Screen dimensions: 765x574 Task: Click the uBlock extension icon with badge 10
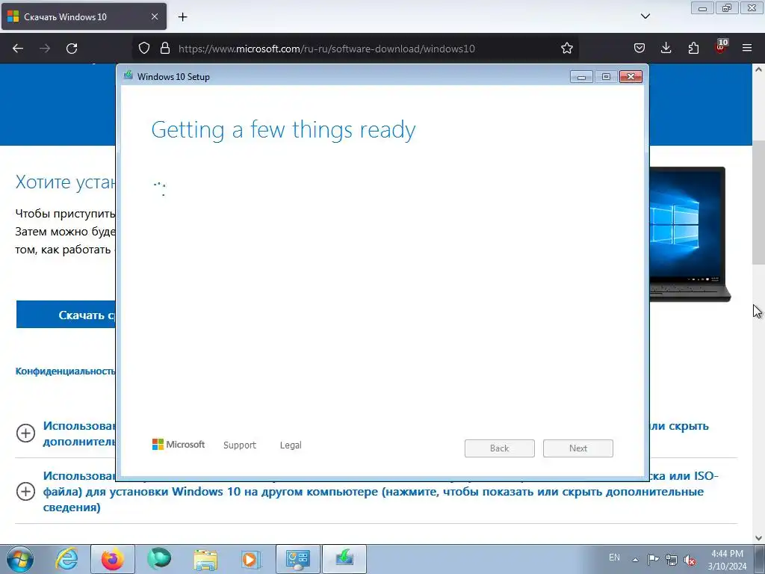[x=721, y=47]
